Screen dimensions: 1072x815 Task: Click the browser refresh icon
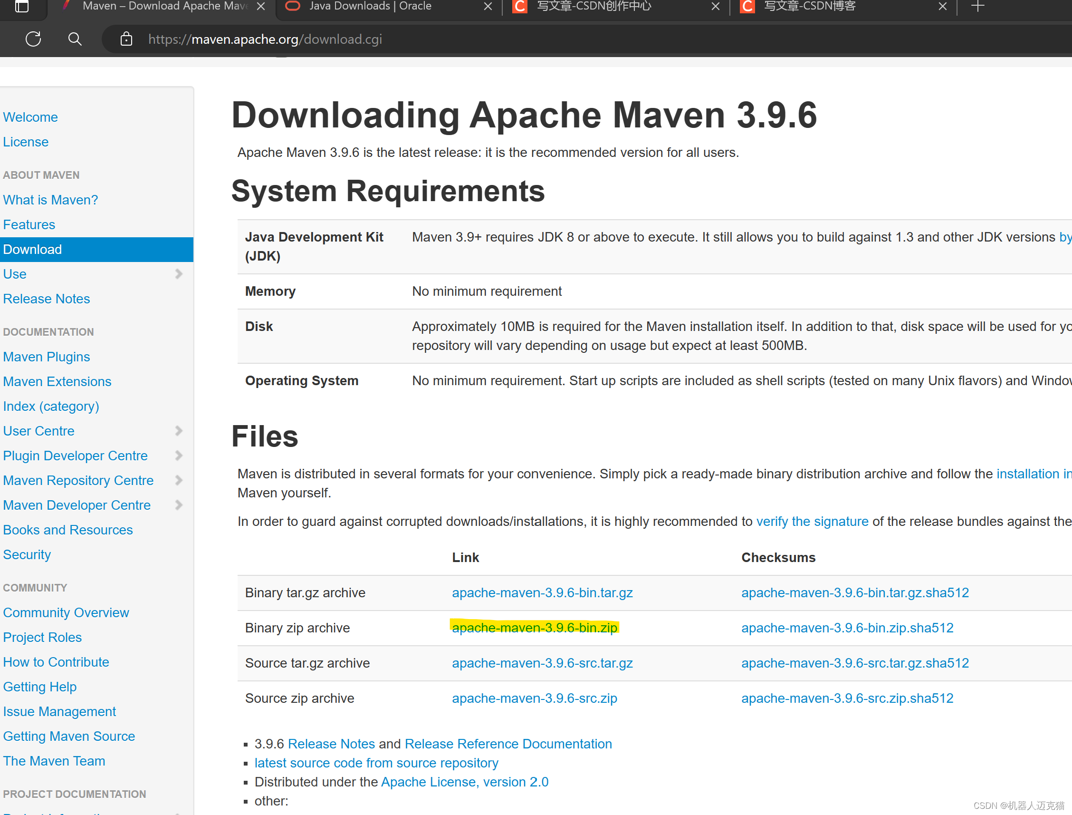(x=33, y=39)
